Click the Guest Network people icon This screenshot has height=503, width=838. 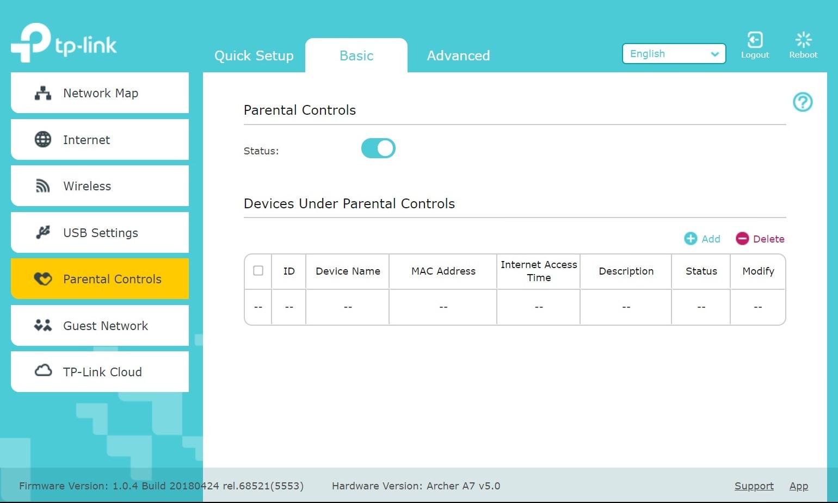43,325
